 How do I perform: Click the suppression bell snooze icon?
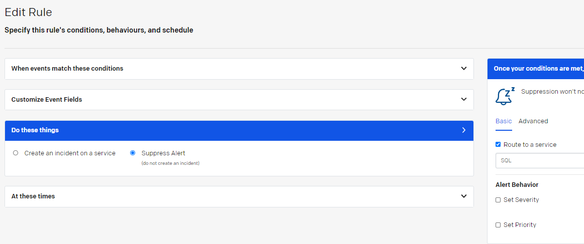coord(505,96)
